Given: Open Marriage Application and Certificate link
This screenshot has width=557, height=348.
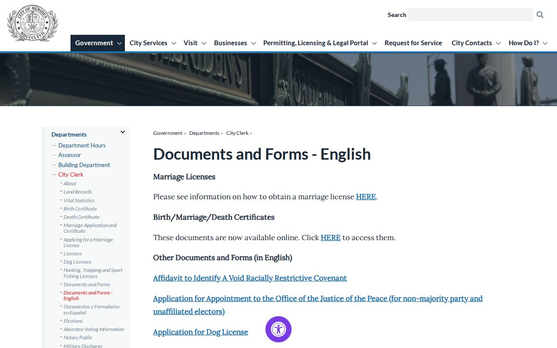Looking at the screenshot, I should [x=90, y=228].
